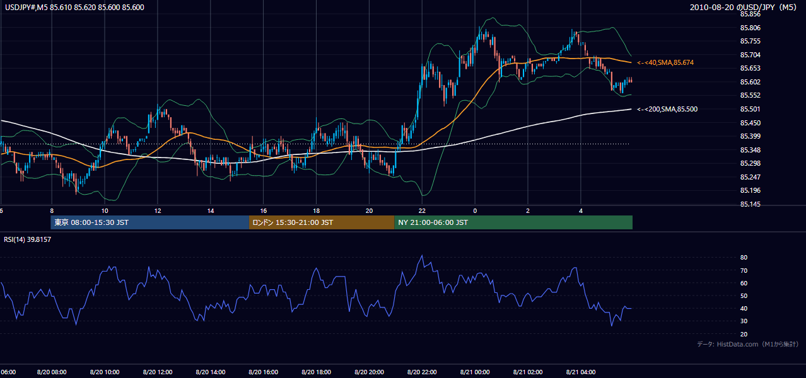Viewport: 806px width, 378px height.
Task: Click price axis label 85.501
Action: 751,109
